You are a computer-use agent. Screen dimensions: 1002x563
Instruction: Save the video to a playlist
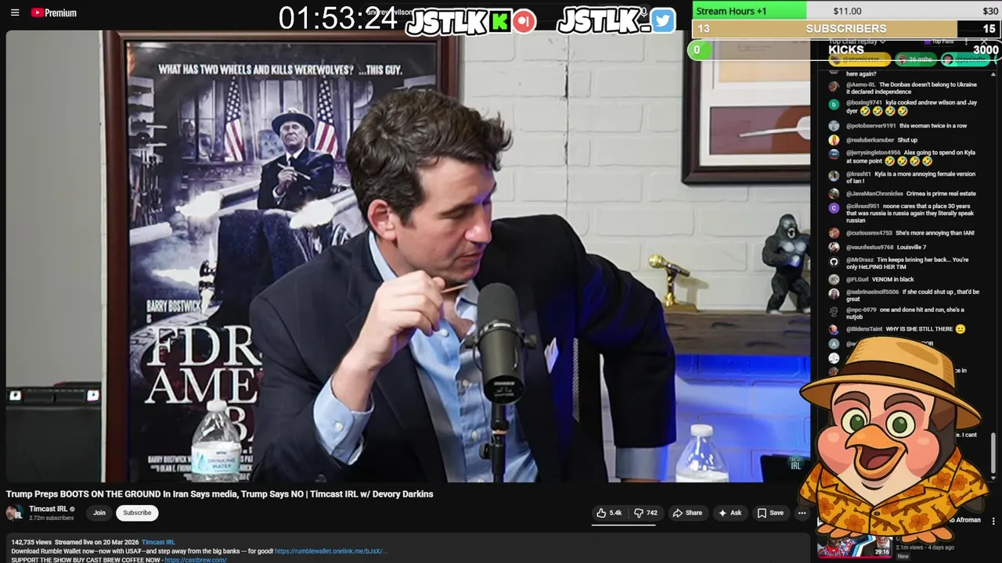click(x=770, y=513)
